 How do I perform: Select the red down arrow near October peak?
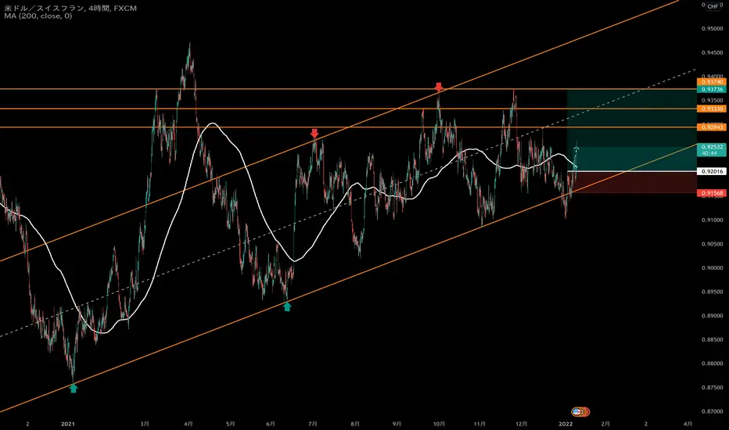439,87
